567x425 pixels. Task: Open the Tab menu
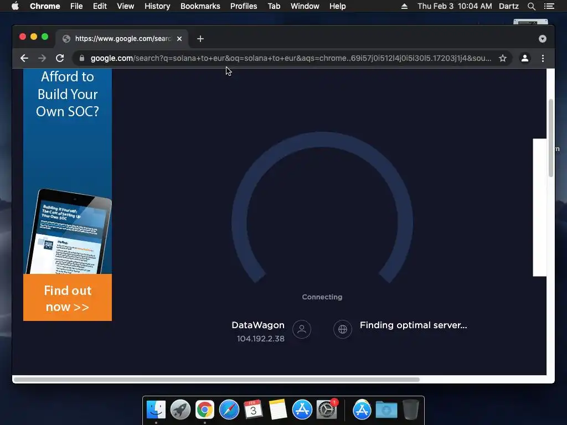pyautogui.click(x=274, y=6)
